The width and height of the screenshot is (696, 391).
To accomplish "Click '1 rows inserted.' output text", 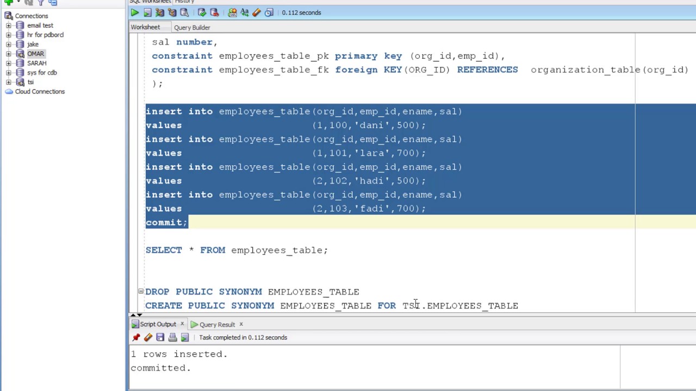I will pyautogui.click(x=179, y=354).
